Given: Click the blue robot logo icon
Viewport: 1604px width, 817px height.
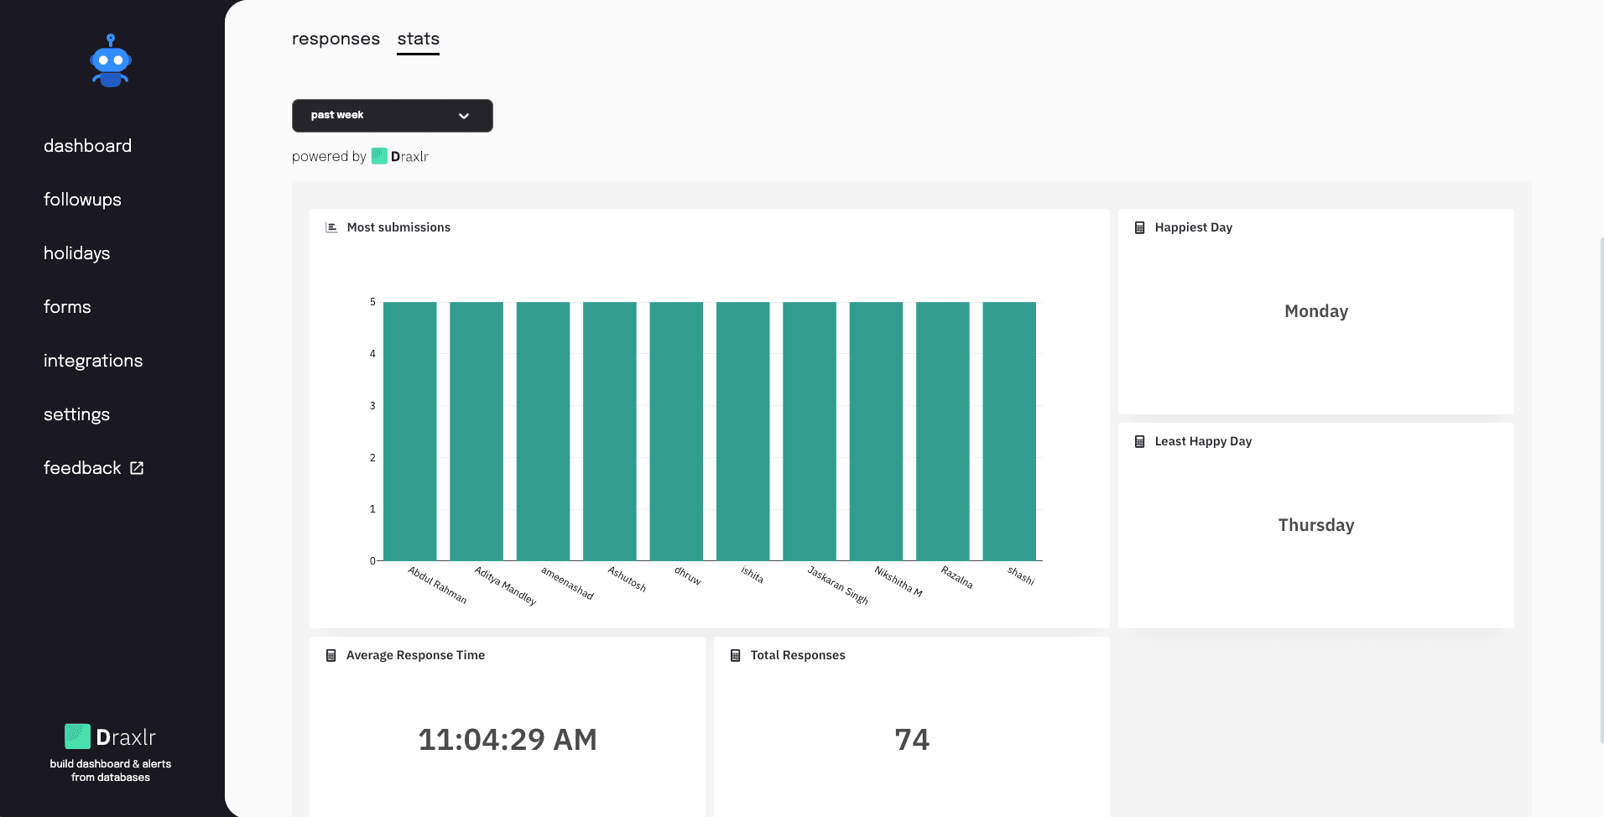Looking at the screenshot, I should (111, 60).
